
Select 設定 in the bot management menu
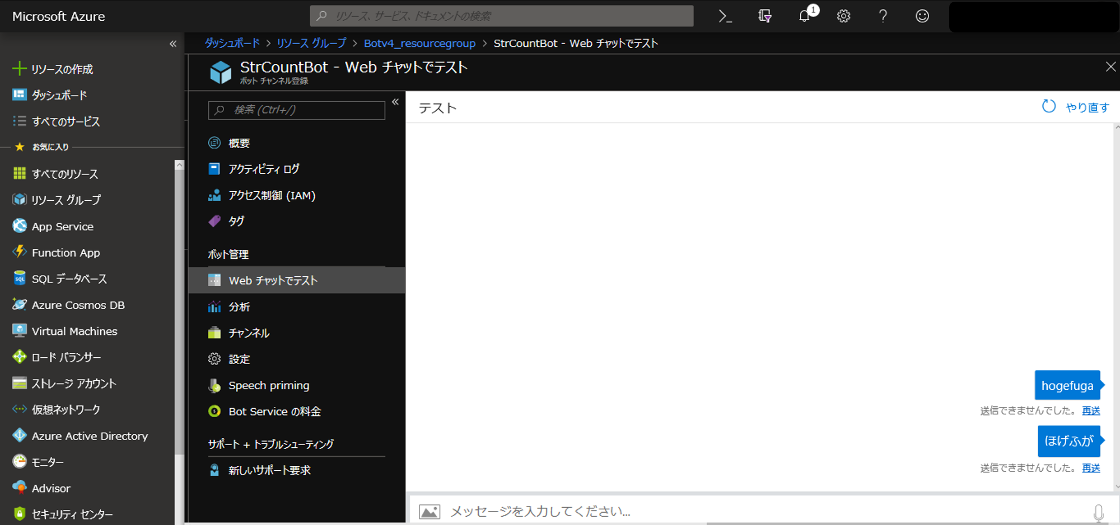tap(239, 359)
